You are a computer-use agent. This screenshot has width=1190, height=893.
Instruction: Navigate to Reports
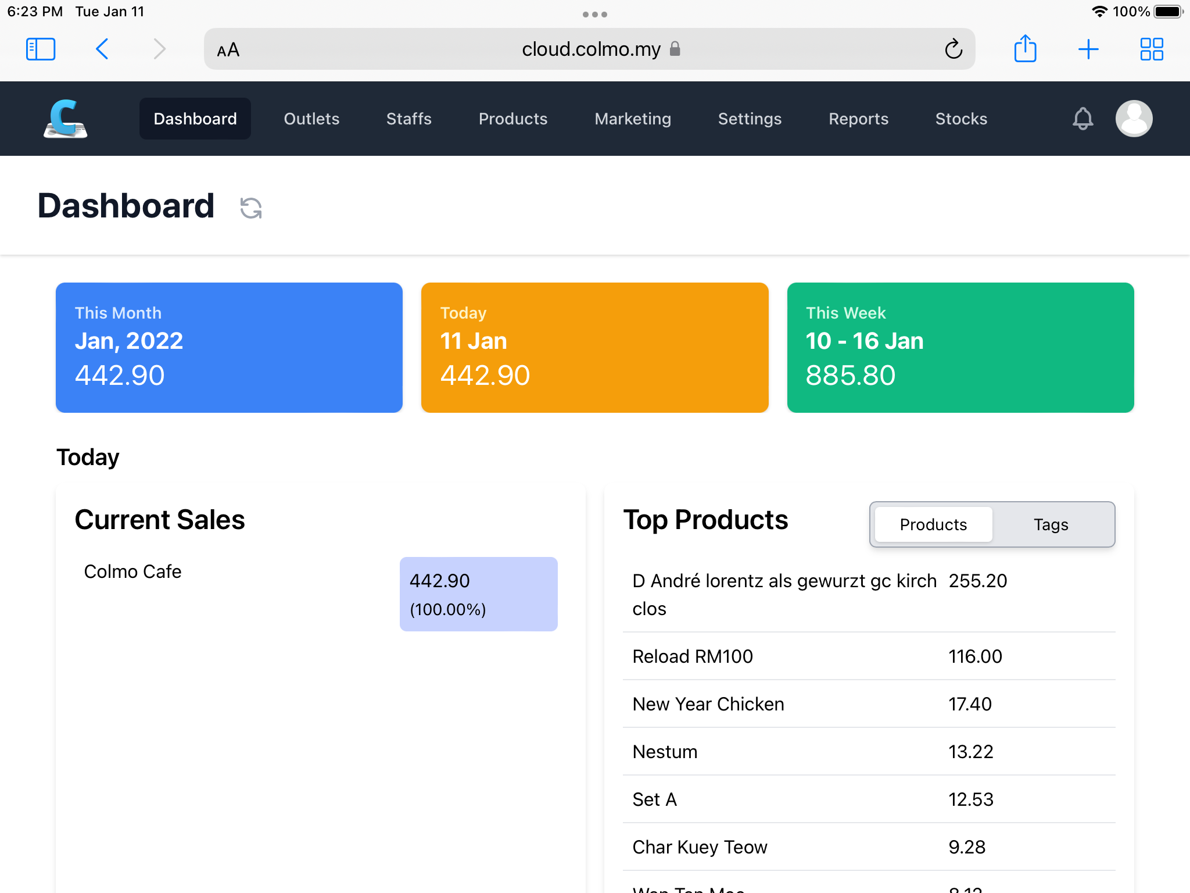pos(858,119)
